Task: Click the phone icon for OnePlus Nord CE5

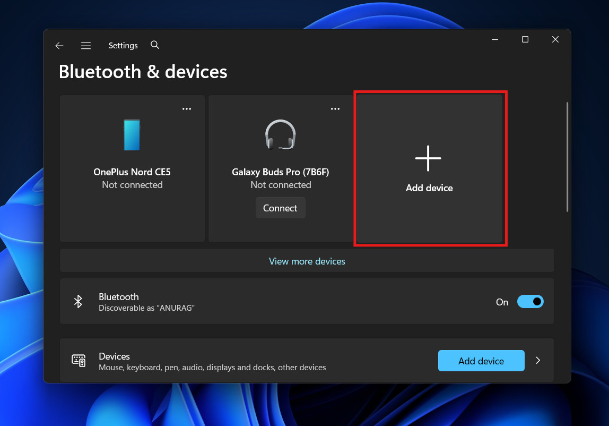Action: pyautogui.click(x=132, y=135)
